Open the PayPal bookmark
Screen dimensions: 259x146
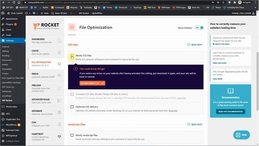tap(44, 7)
